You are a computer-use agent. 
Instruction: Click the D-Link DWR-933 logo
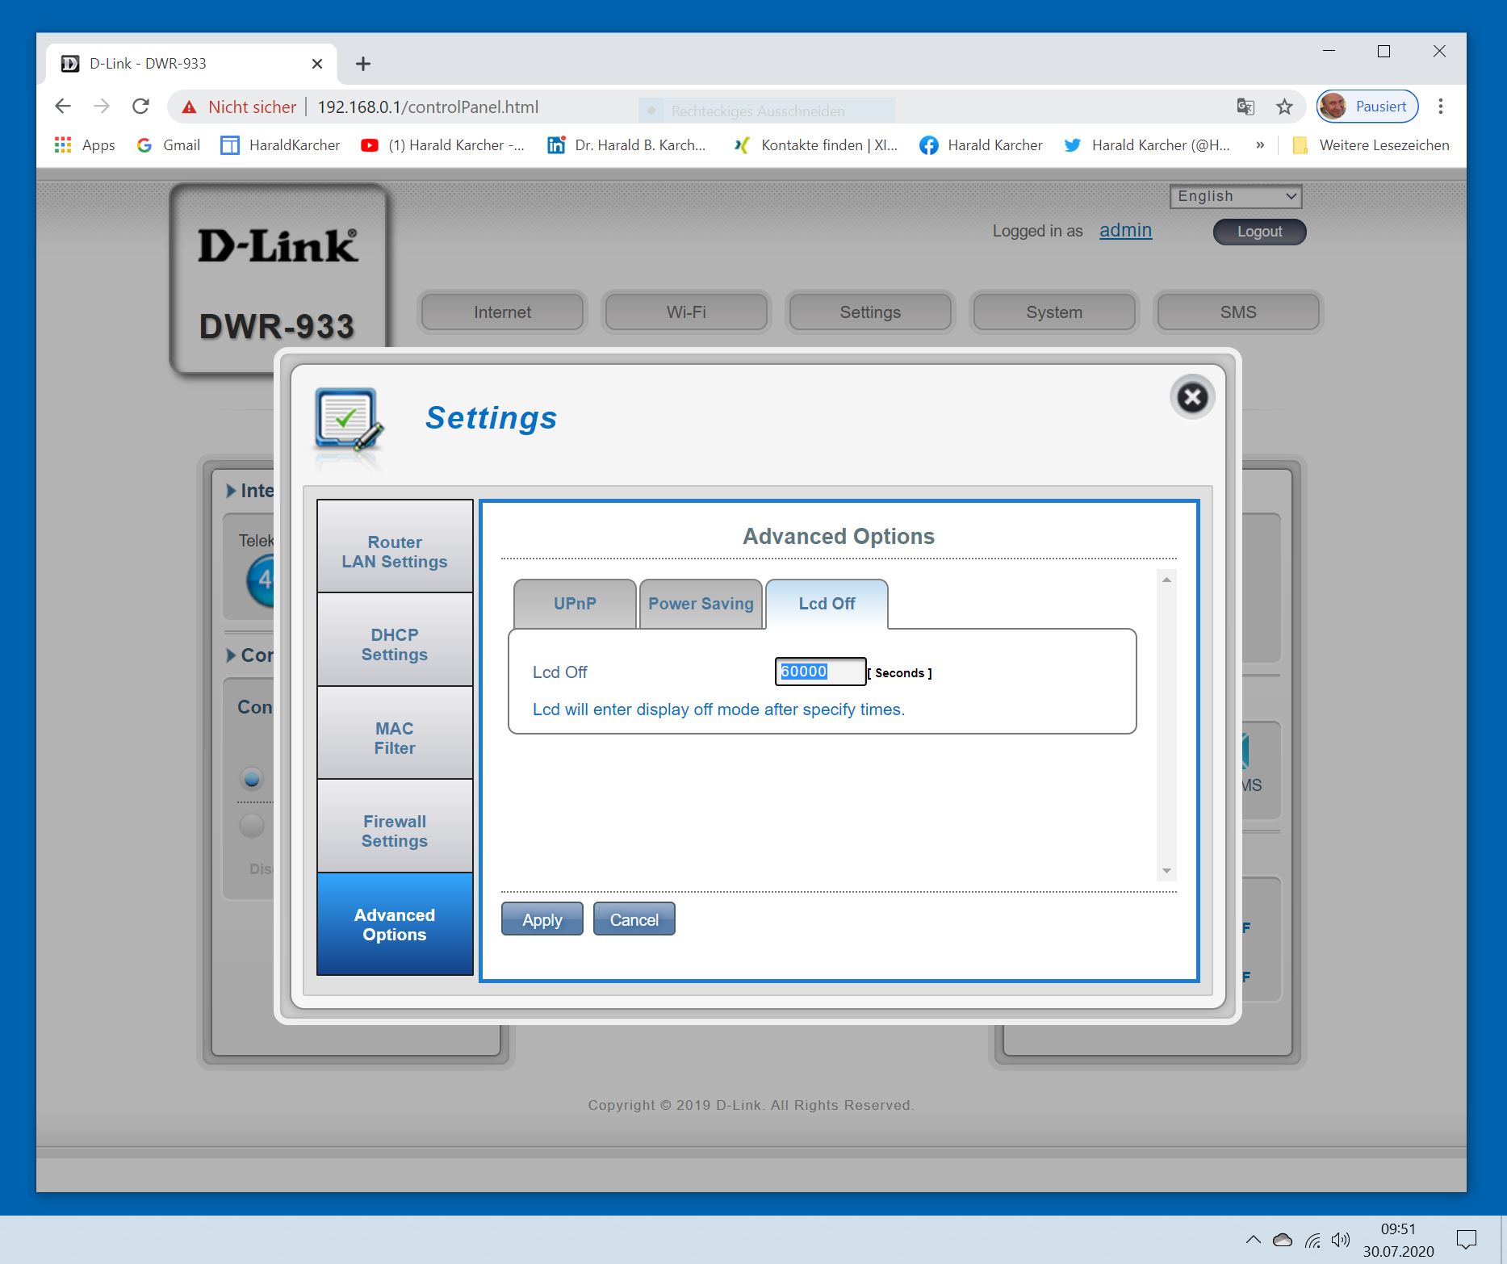click(x=278, y=279)
